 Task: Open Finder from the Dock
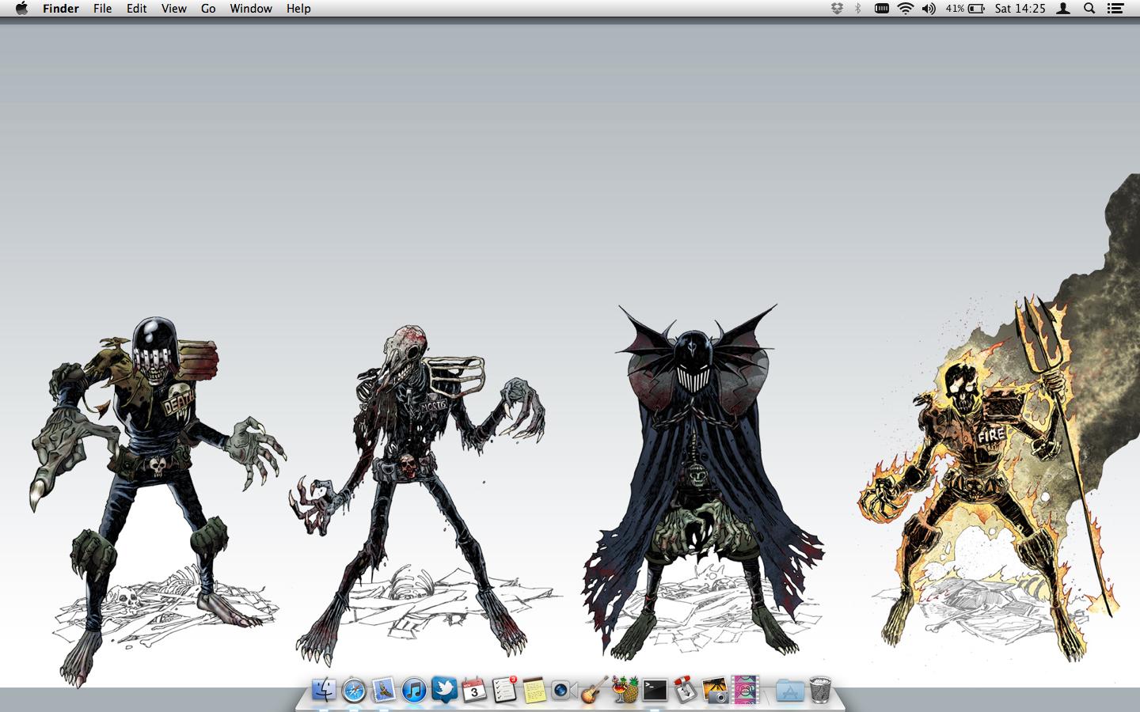(x=323, y=690)
